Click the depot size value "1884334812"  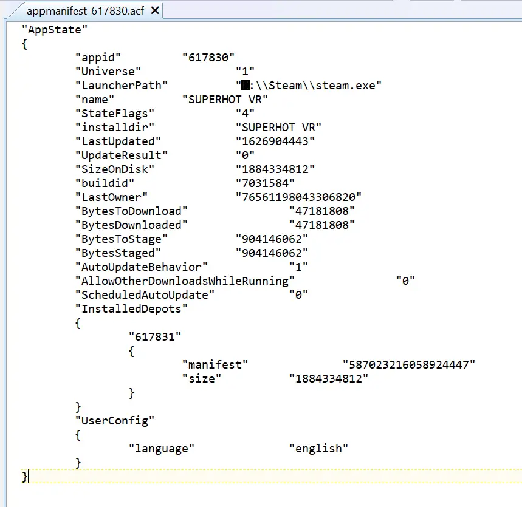click(329, 379)
